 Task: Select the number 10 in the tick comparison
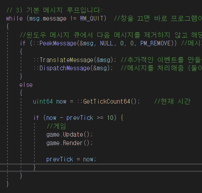pos(110,118)
